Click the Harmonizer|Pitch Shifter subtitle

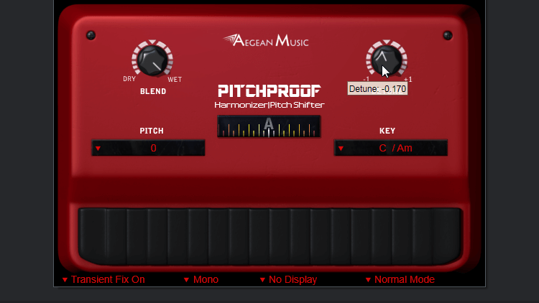[x=269, y=105]
